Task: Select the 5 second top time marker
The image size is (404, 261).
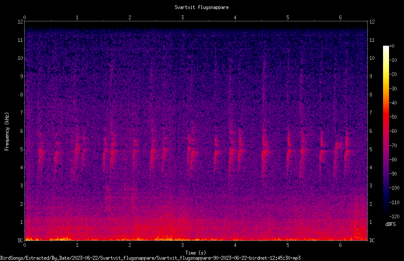Action: 288,18
